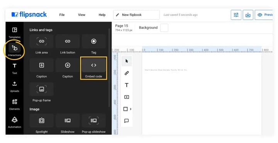Open the File menu
The width and height of the screenshot is (278, 143).
pyautogui.click(x=62, y=15)
